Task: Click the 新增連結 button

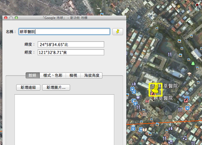Action: coord(28,87)
